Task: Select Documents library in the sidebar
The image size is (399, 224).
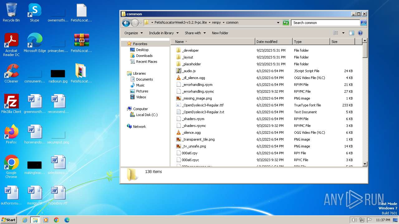Action: [144, 79]
